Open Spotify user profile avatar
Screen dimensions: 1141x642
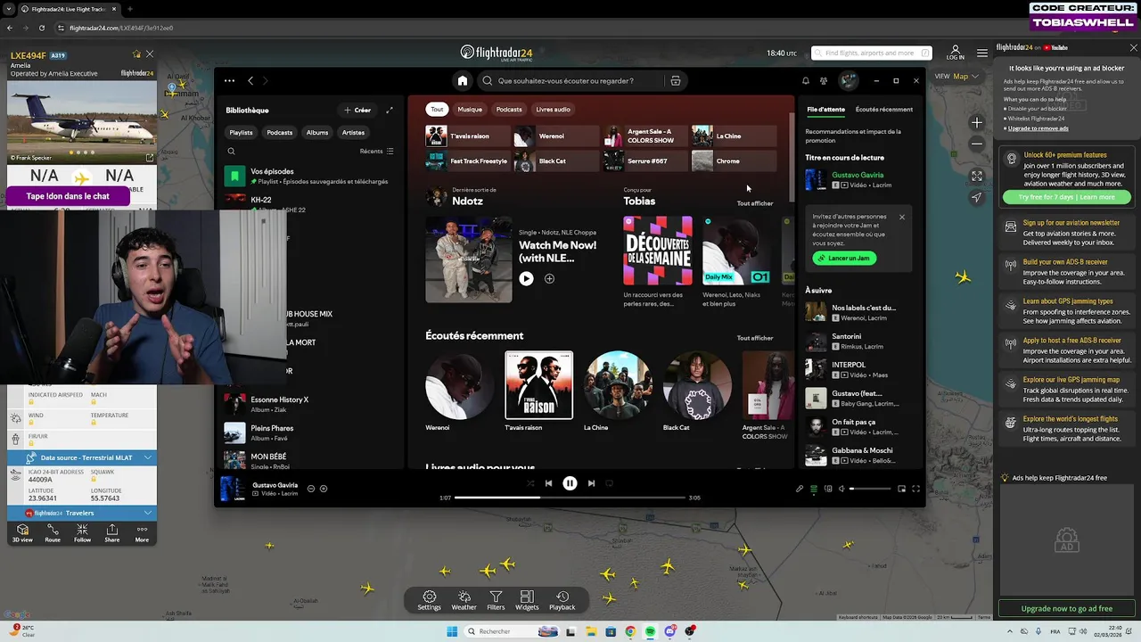click(849, 80)
